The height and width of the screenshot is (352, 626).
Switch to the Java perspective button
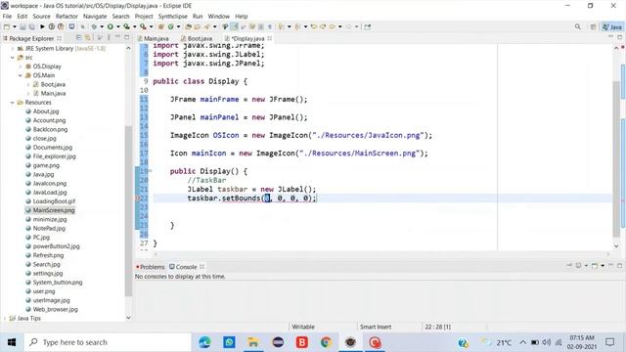[x=612, y=26]
